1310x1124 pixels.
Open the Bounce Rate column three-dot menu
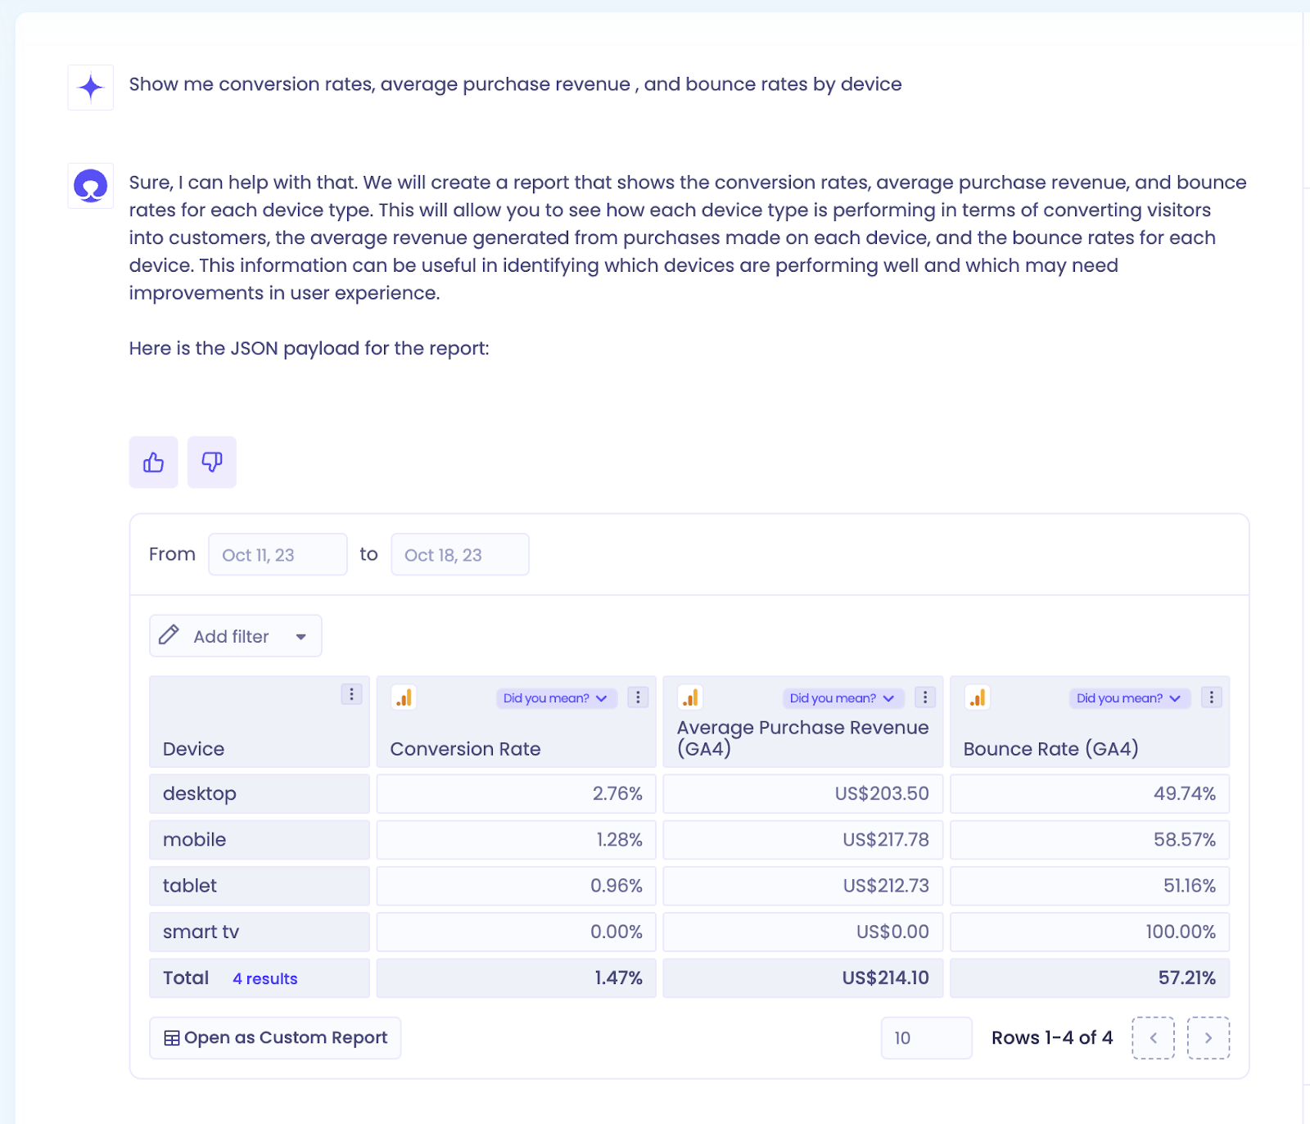(x=1212, y=697)
